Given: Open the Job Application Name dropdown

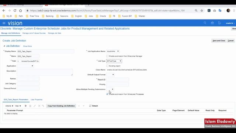Looking at the screenshot, I should point(113,51).
